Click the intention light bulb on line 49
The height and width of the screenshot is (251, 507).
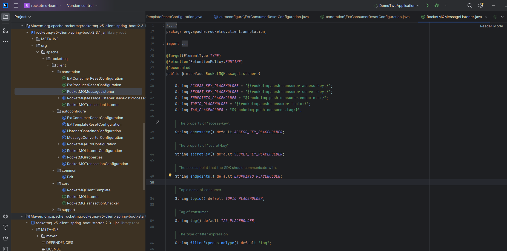coord(170,175)
